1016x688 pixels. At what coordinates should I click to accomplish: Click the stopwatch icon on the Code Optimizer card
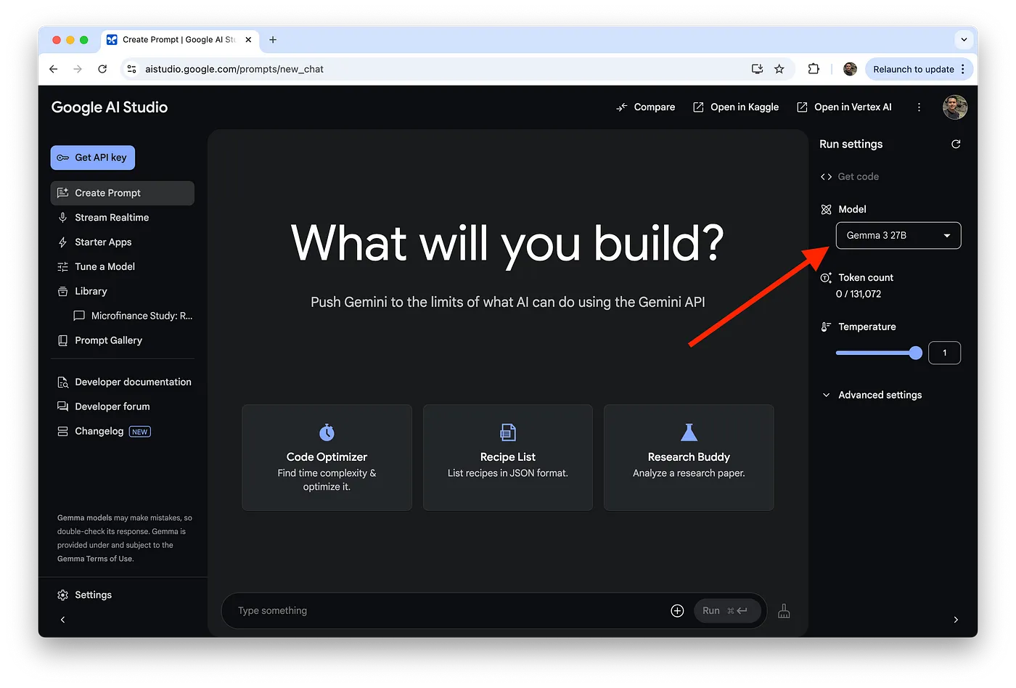pos(327,433)
